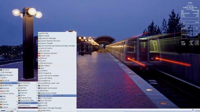Expand the Help submenu arrow
Image resolution: width=200 pixels, height=112 pixels.
tap(17, 96)
